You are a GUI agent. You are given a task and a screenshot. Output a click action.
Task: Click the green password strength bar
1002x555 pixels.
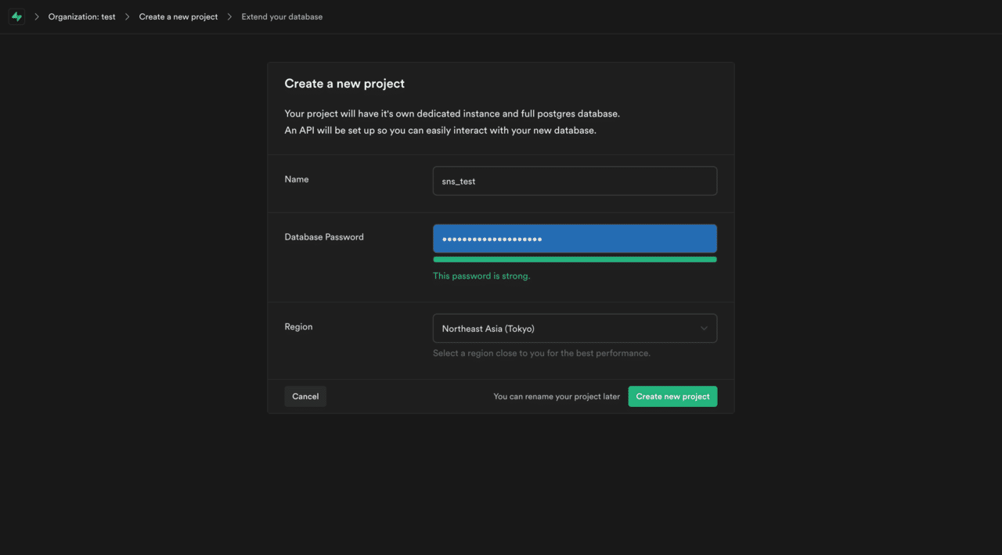(575, 259)
